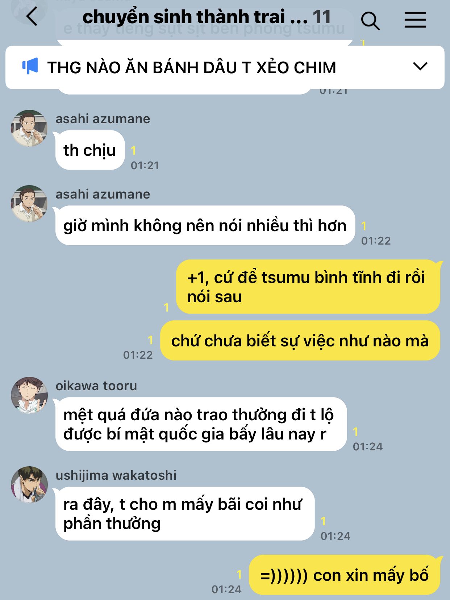The width and height of the screenshot is (450, 600).
Task: Select oikawa's message 'mệt quá đứa nào trao thưởng'
Action: [x=201, y=424]
